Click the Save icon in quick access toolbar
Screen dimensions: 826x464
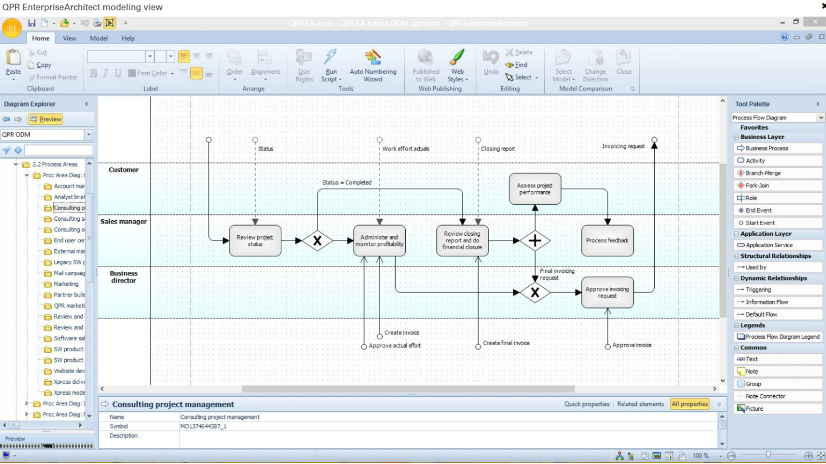click(32, 23)
